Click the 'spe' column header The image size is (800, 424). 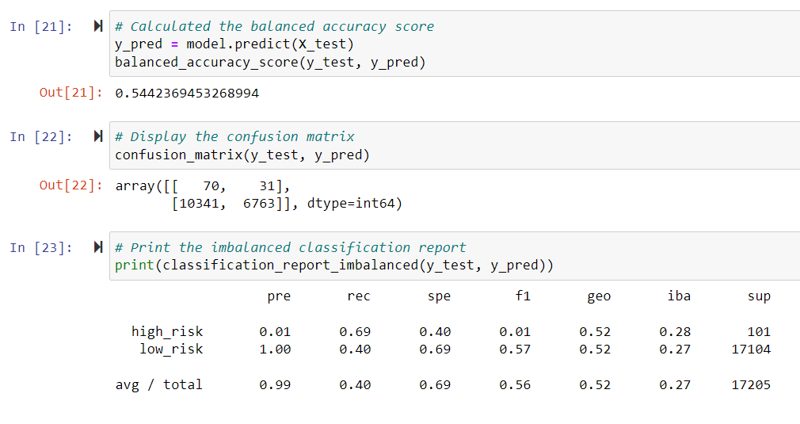439,297
